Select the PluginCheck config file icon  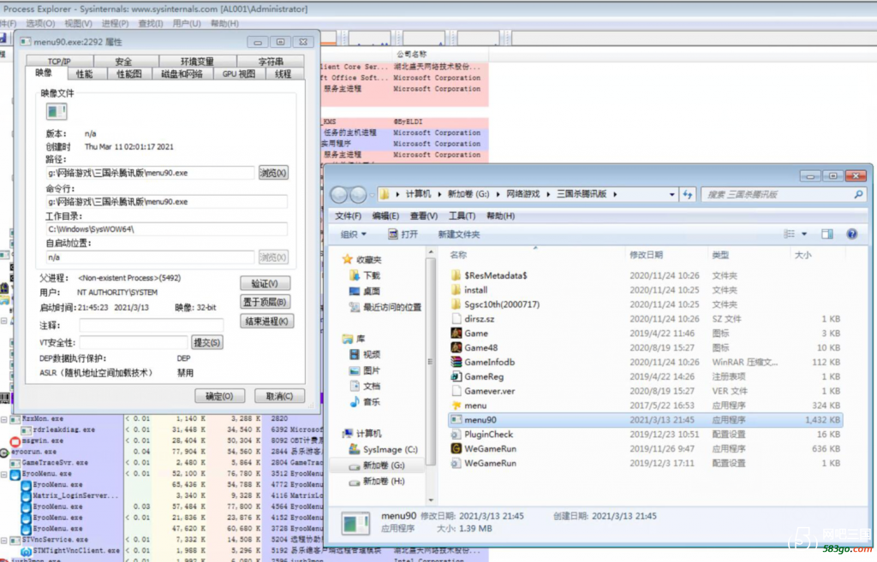tap(456, 434)
